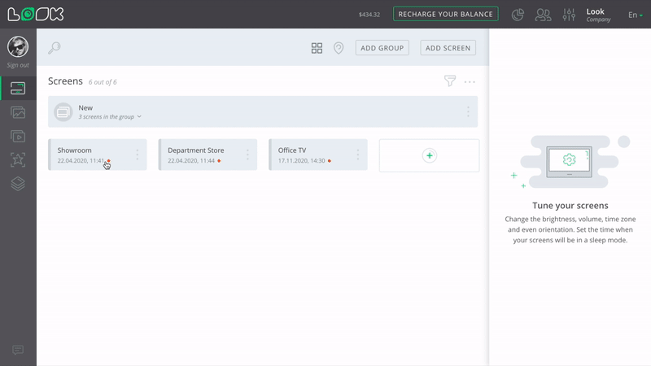Open the user profile avatar

[x=18, y=46]
